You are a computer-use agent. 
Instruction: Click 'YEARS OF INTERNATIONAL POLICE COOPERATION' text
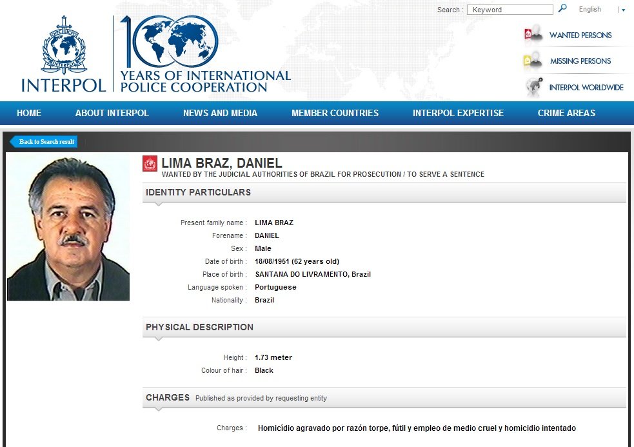point(205,81)
